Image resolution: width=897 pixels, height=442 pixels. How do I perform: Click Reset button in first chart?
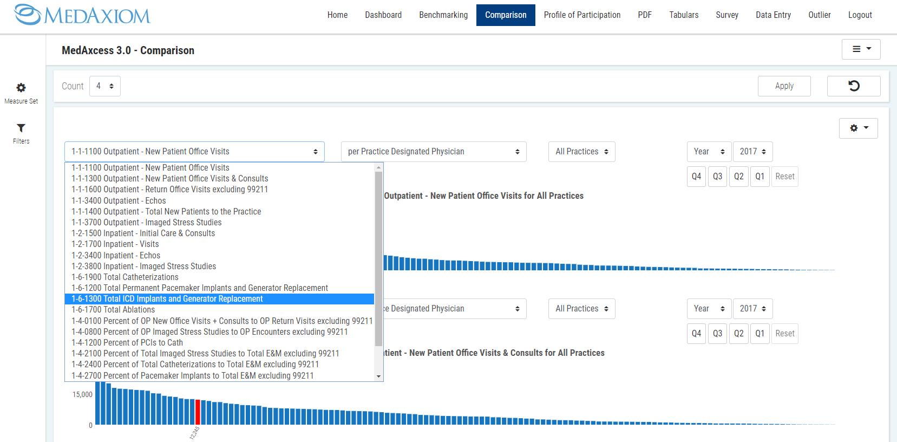pyautogui.click(x=784, y=177)
